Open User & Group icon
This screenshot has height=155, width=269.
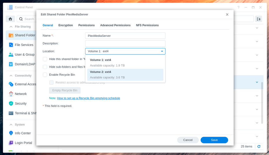[x=11, y=55]
